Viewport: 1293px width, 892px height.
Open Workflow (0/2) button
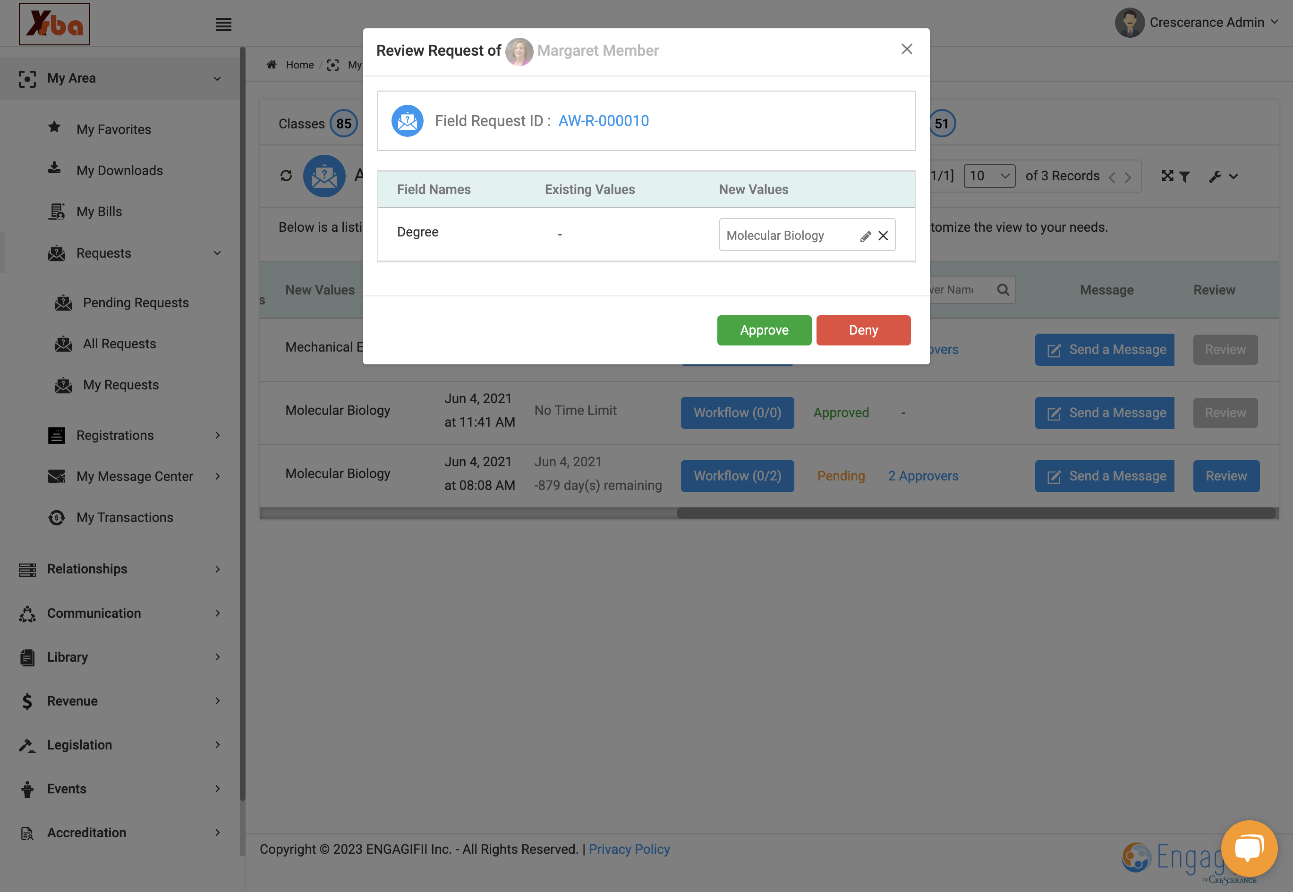(737, 476)
